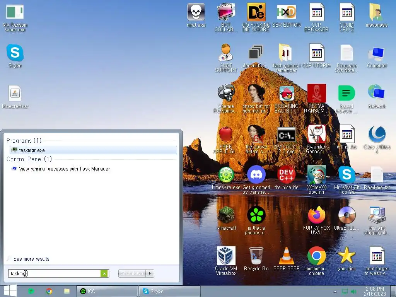Select the PETYA RANSOM skull icon
396x297 pixels.
pyautogui.click(x=316, y=99)
